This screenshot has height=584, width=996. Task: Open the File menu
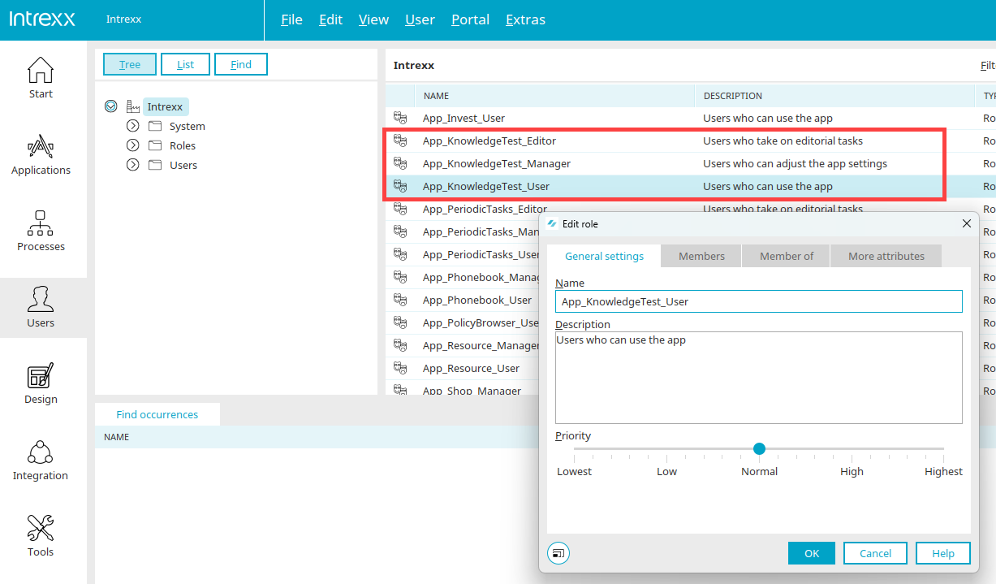291,19
